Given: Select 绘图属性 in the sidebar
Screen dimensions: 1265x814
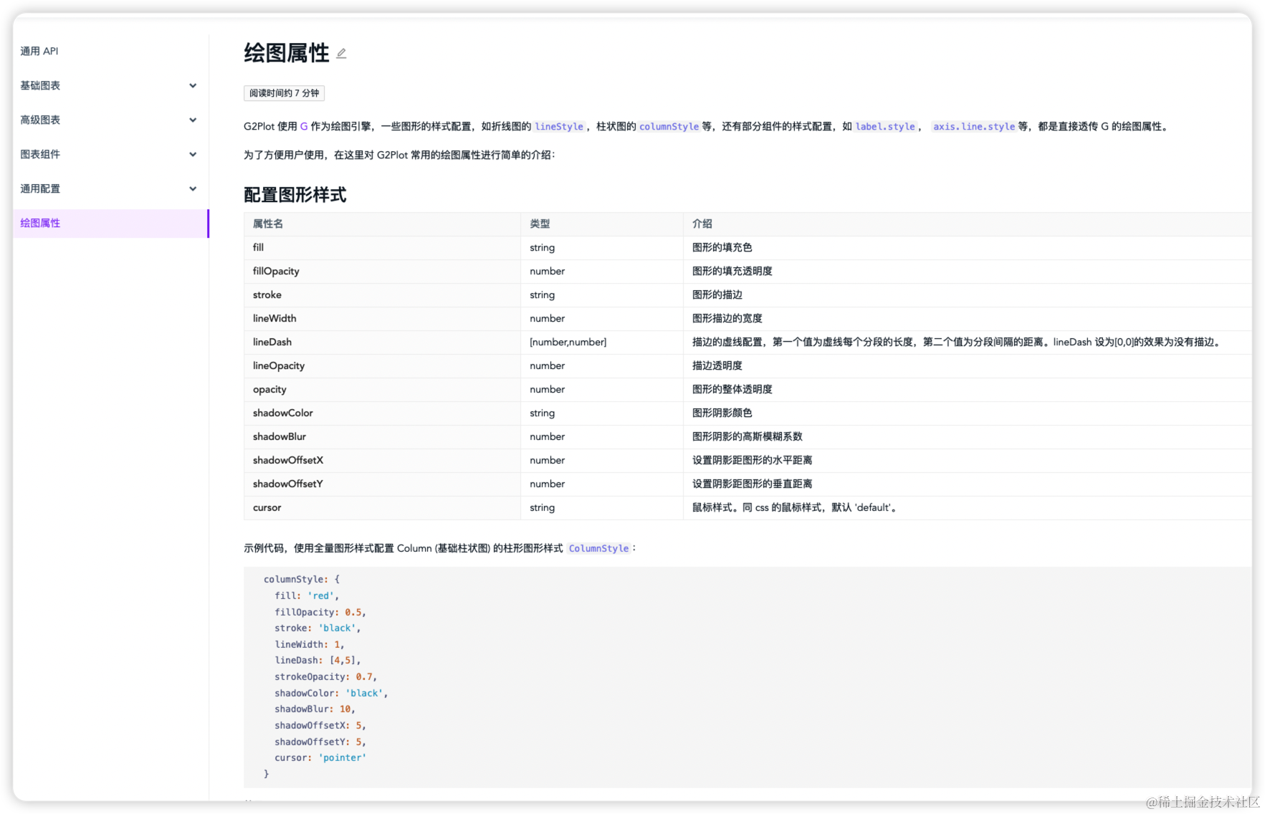Looking at the screenshot, I should pos(40,223).
